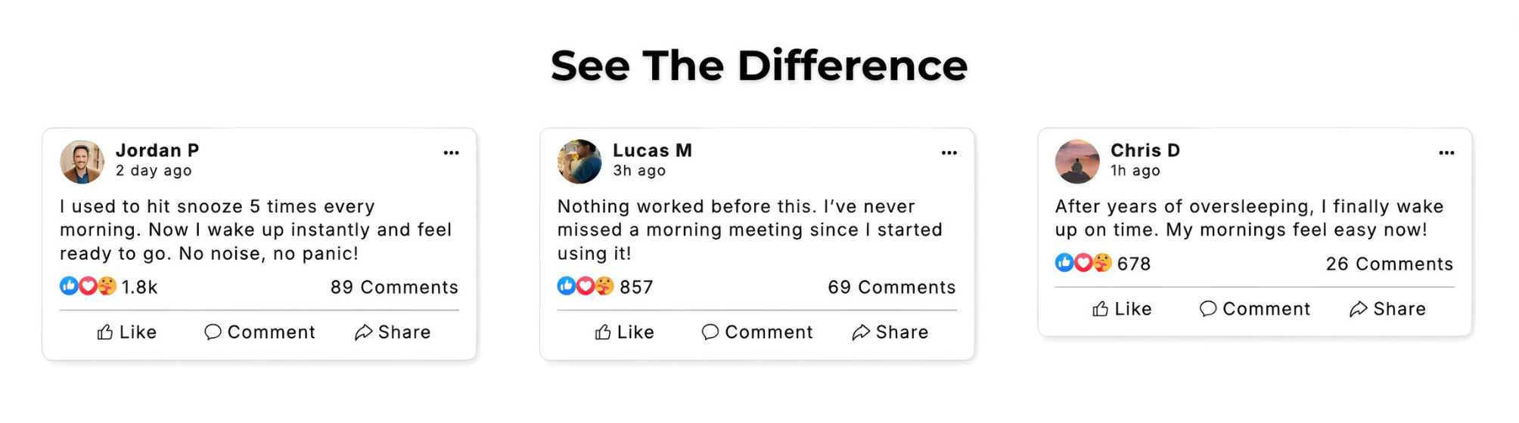Like Chris D's post

[x=1122, y=309]
